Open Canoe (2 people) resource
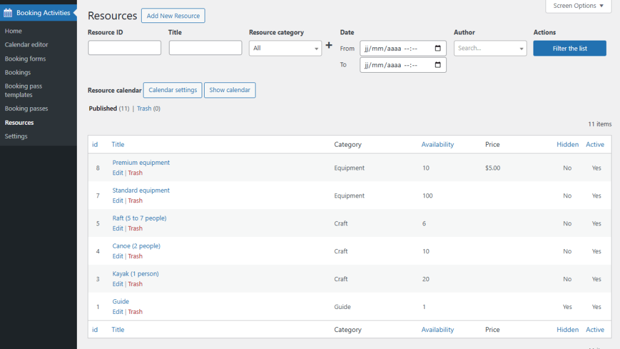Image resolution: width=620 pixels, height=349 pixels. pyautogui.click(x=136, y=246)
